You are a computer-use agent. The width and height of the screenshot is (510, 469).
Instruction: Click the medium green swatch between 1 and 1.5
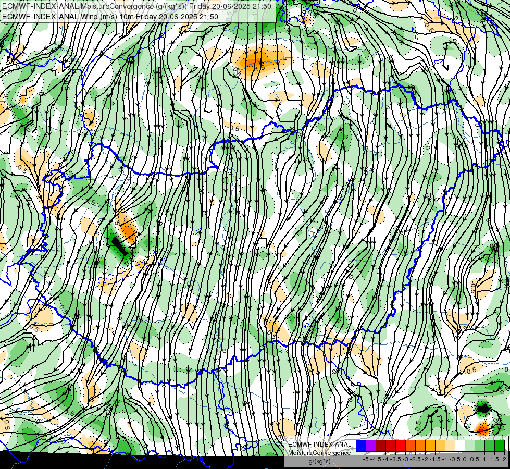(x=490, y=446)
